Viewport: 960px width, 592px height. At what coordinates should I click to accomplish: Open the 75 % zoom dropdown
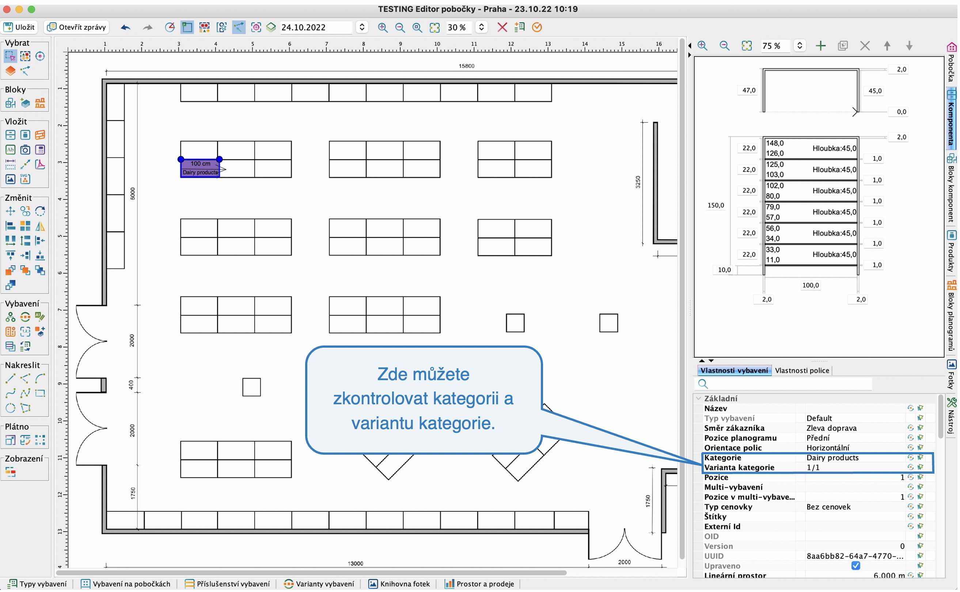(x=800, y=46)
